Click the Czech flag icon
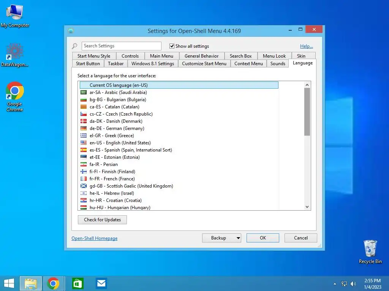The width and height of the screenshot is (389, 291). click(x=84, y=114)
